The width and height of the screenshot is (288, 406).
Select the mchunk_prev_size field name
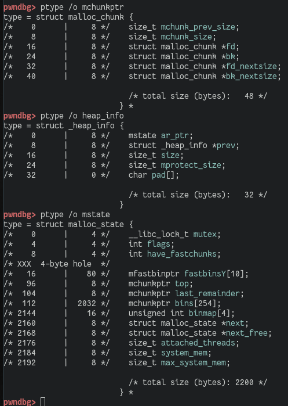tap(198, 27)
